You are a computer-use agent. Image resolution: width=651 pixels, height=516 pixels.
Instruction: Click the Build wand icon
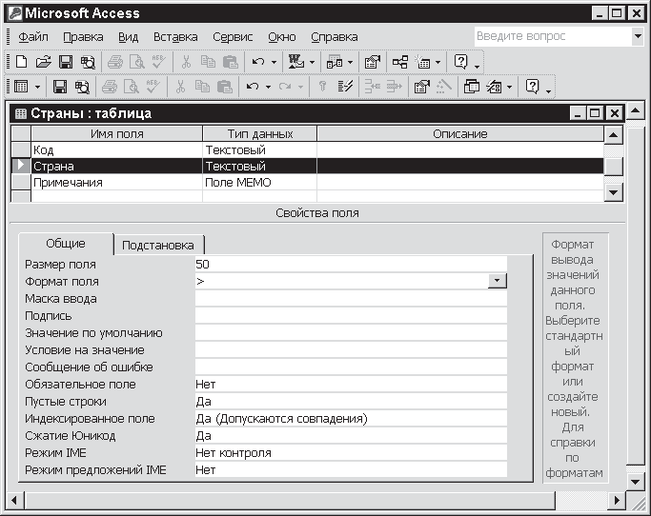click(444, 87)
